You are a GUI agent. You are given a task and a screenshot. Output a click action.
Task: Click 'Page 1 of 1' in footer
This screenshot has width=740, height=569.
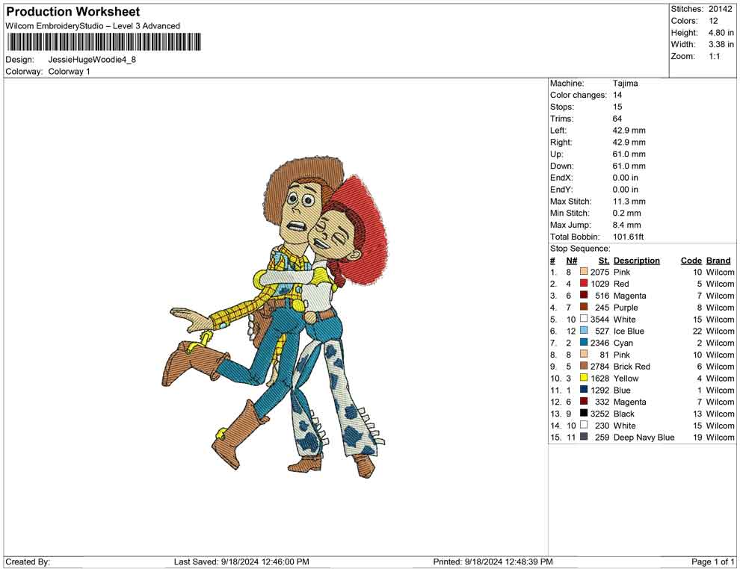[712, 562]
